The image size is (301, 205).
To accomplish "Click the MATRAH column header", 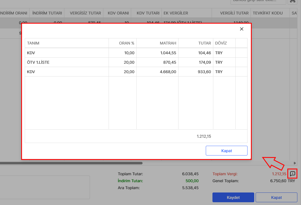I will (157, 43).
